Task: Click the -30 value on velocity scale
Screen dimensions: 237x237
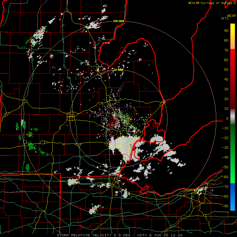Action: pos(225,148)
